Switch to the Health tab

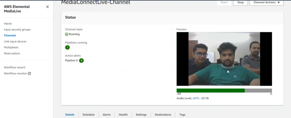(123, 115)
